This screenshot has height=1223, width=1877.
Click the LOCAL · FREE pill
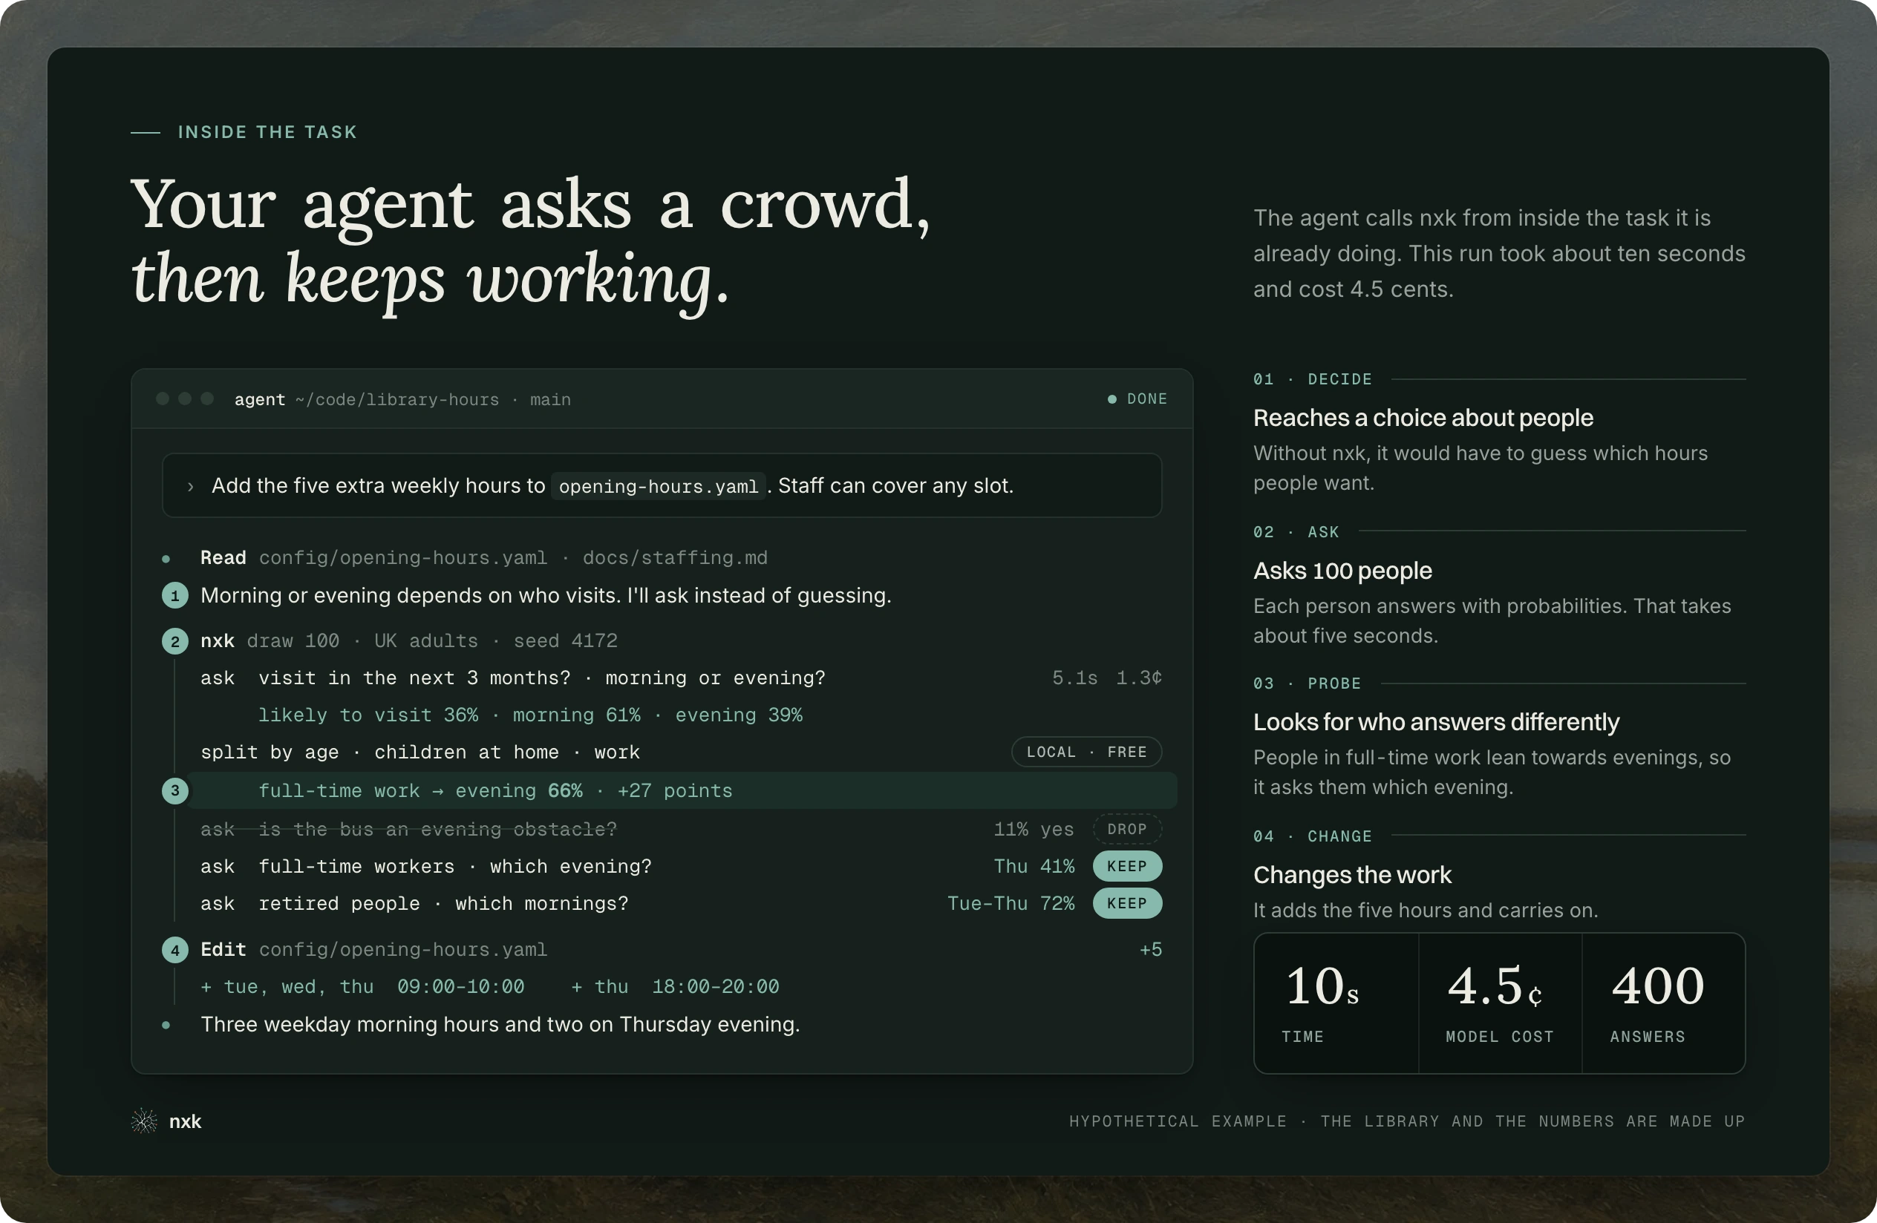tap(1087, 752)
